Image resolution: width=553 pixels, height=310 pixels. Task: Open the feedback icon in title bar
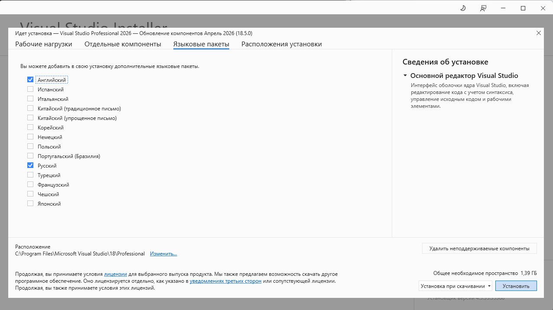point(483,8)
